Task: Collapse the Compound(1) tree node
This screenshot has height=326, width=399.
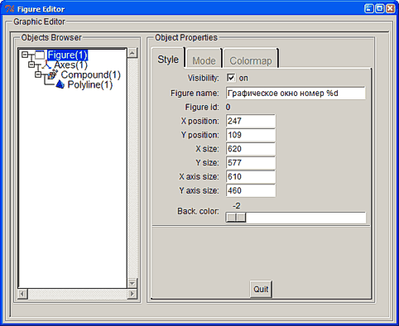Action: click(x=38, y=74)
